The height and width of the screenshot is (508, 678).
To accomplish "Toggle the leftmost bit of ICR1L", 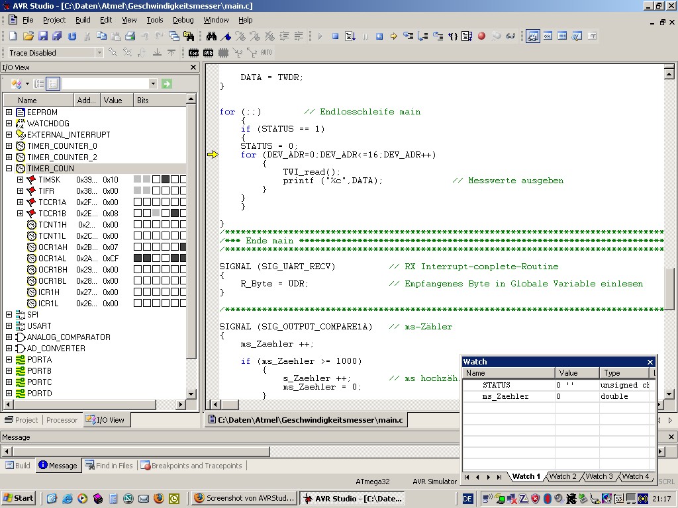I will pyautogui.click(x=138, y=303).
